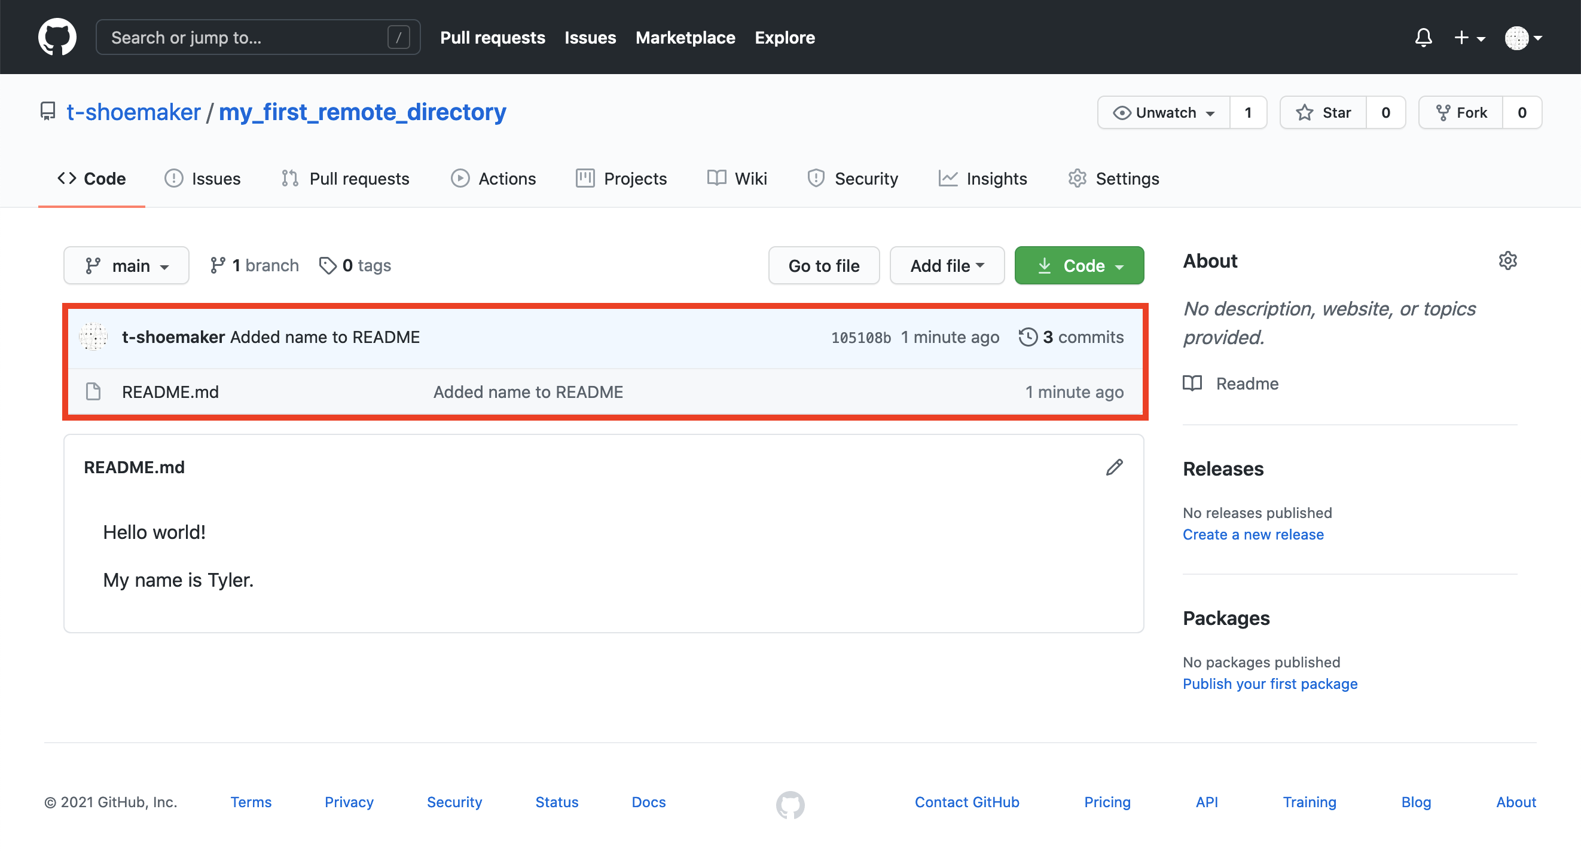View the fork count 0
The width and height of the screenshot is (1581, 852).
[1522, 112]
